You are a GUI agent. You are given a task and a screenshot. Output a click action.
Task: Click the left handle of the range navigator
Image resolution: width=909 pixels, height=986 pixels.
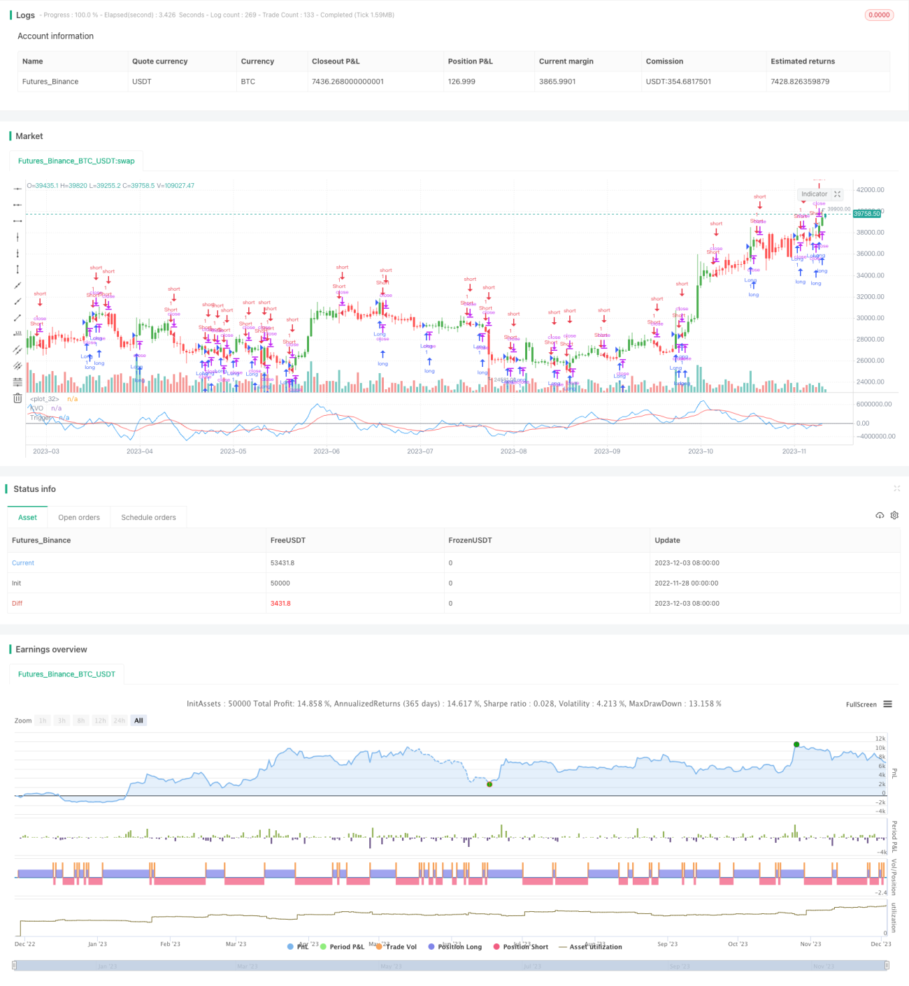(x=15, y=965)
